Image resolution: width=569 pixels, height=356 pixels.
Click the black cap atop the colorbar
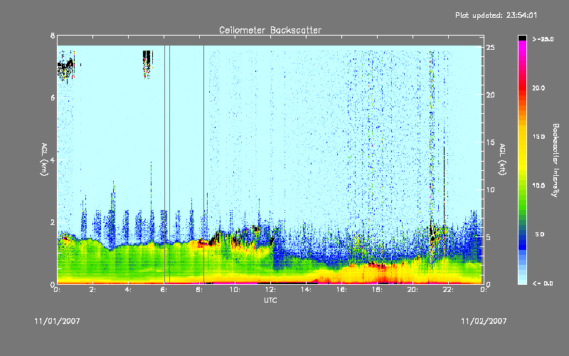coord(522,38)
